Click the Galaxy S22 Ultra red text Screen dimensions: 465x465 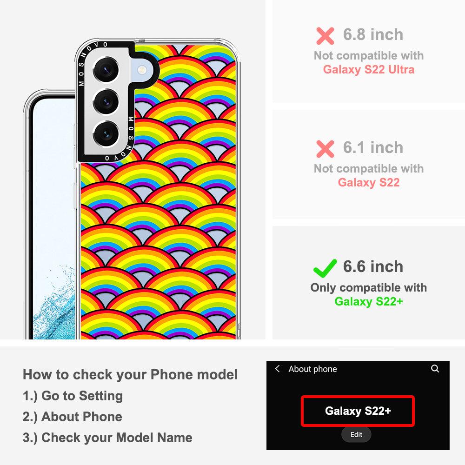coord(369,69)
